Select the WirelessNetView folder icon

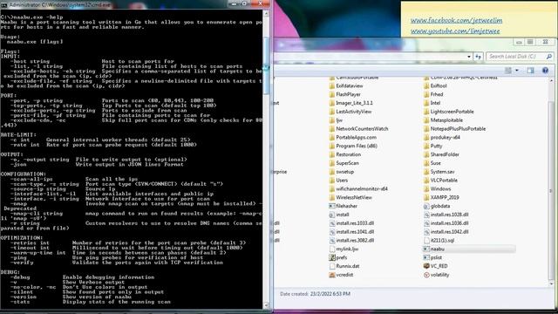[332, 197]
